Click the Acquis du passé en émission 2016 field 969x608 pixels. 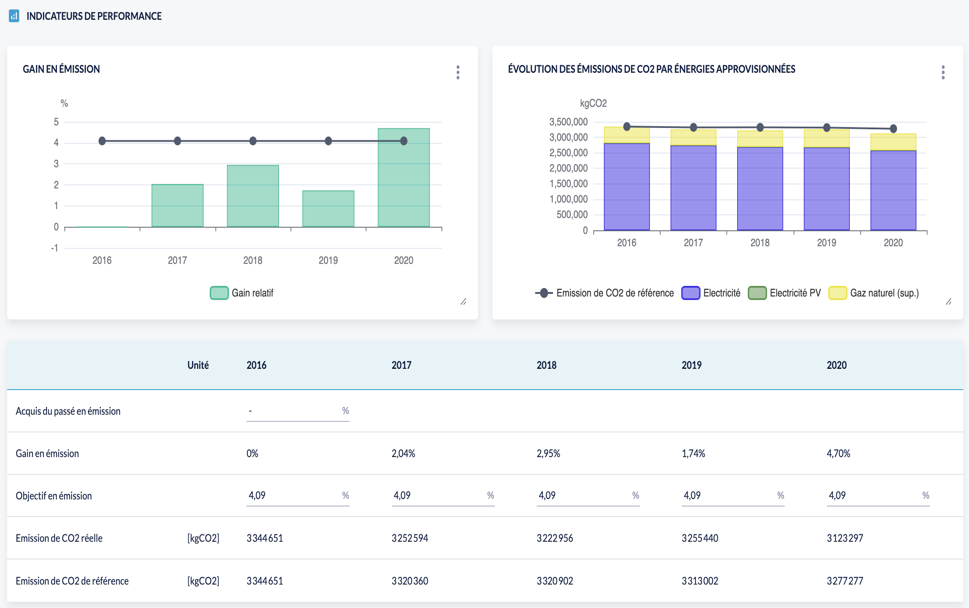click(x=298, y=411)
